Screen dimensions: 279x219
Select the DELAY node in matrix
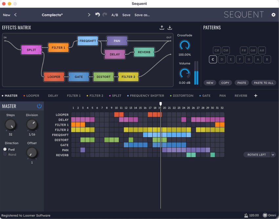pos(115,54)
